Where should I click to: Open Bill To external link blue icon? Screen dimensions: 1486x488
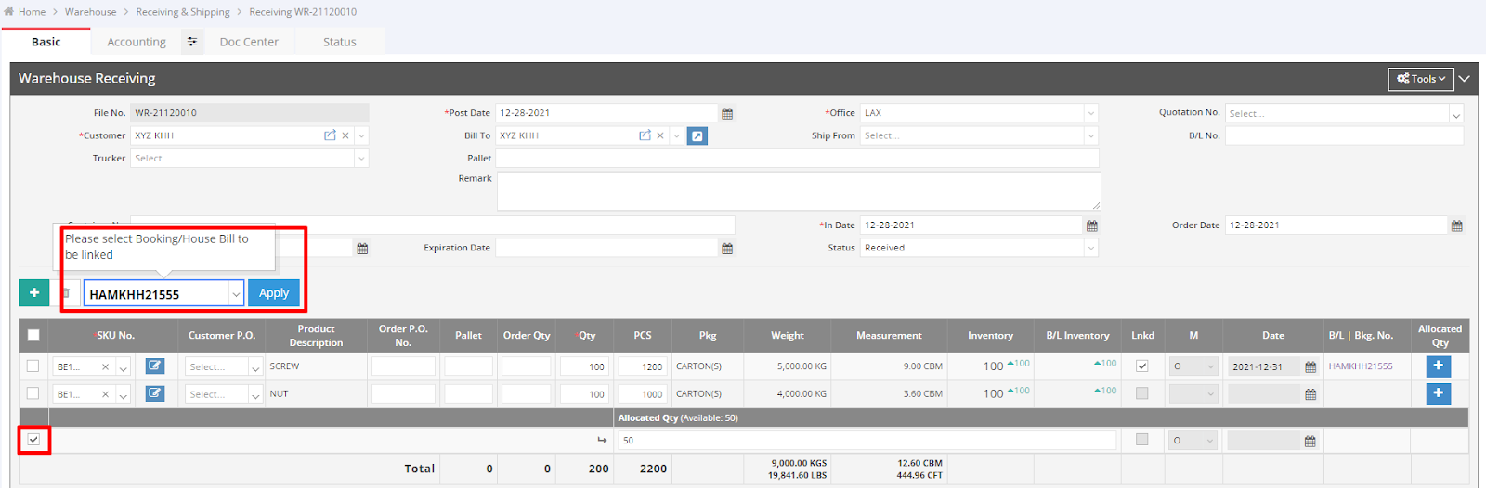(697, 135)
